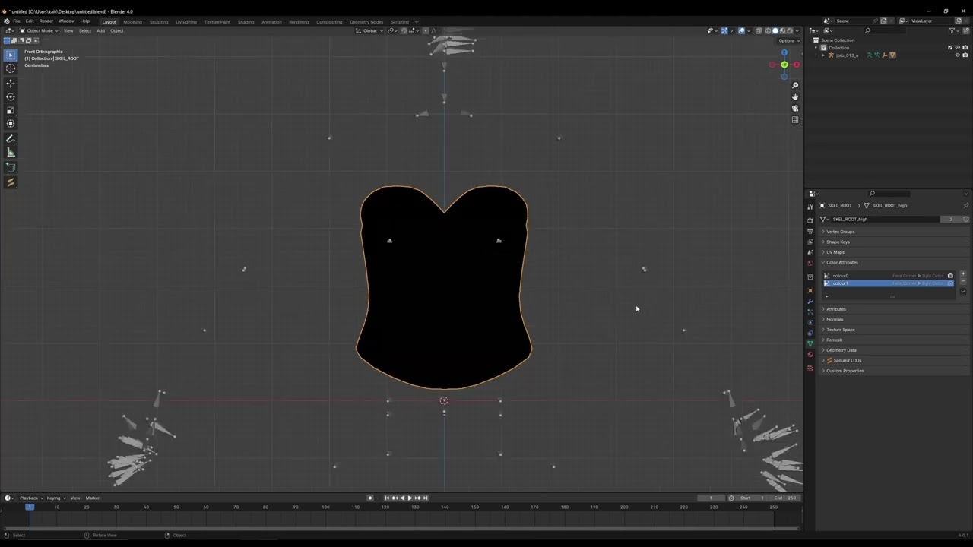Expand the UV Maps panel
The height and width of the screenshot is (547, 973).
[892, 252]
